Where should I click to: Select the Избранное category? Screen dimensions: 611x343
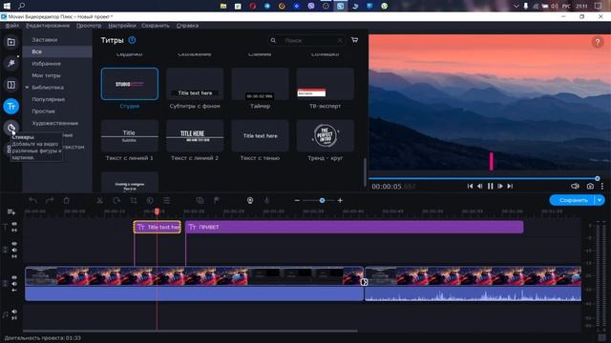(x=47, y=64)
